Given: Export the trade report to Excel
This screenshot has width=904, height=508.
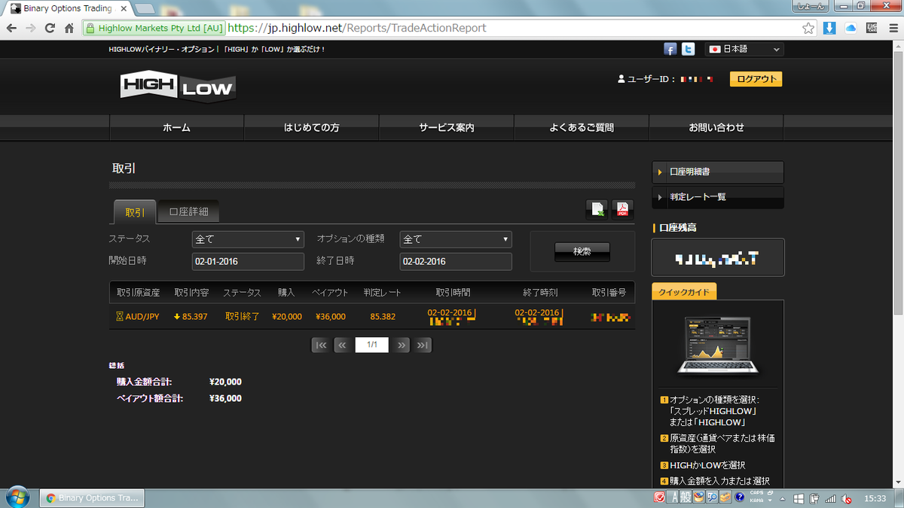Looking at the screenshot, I should (x=596, y=209).
